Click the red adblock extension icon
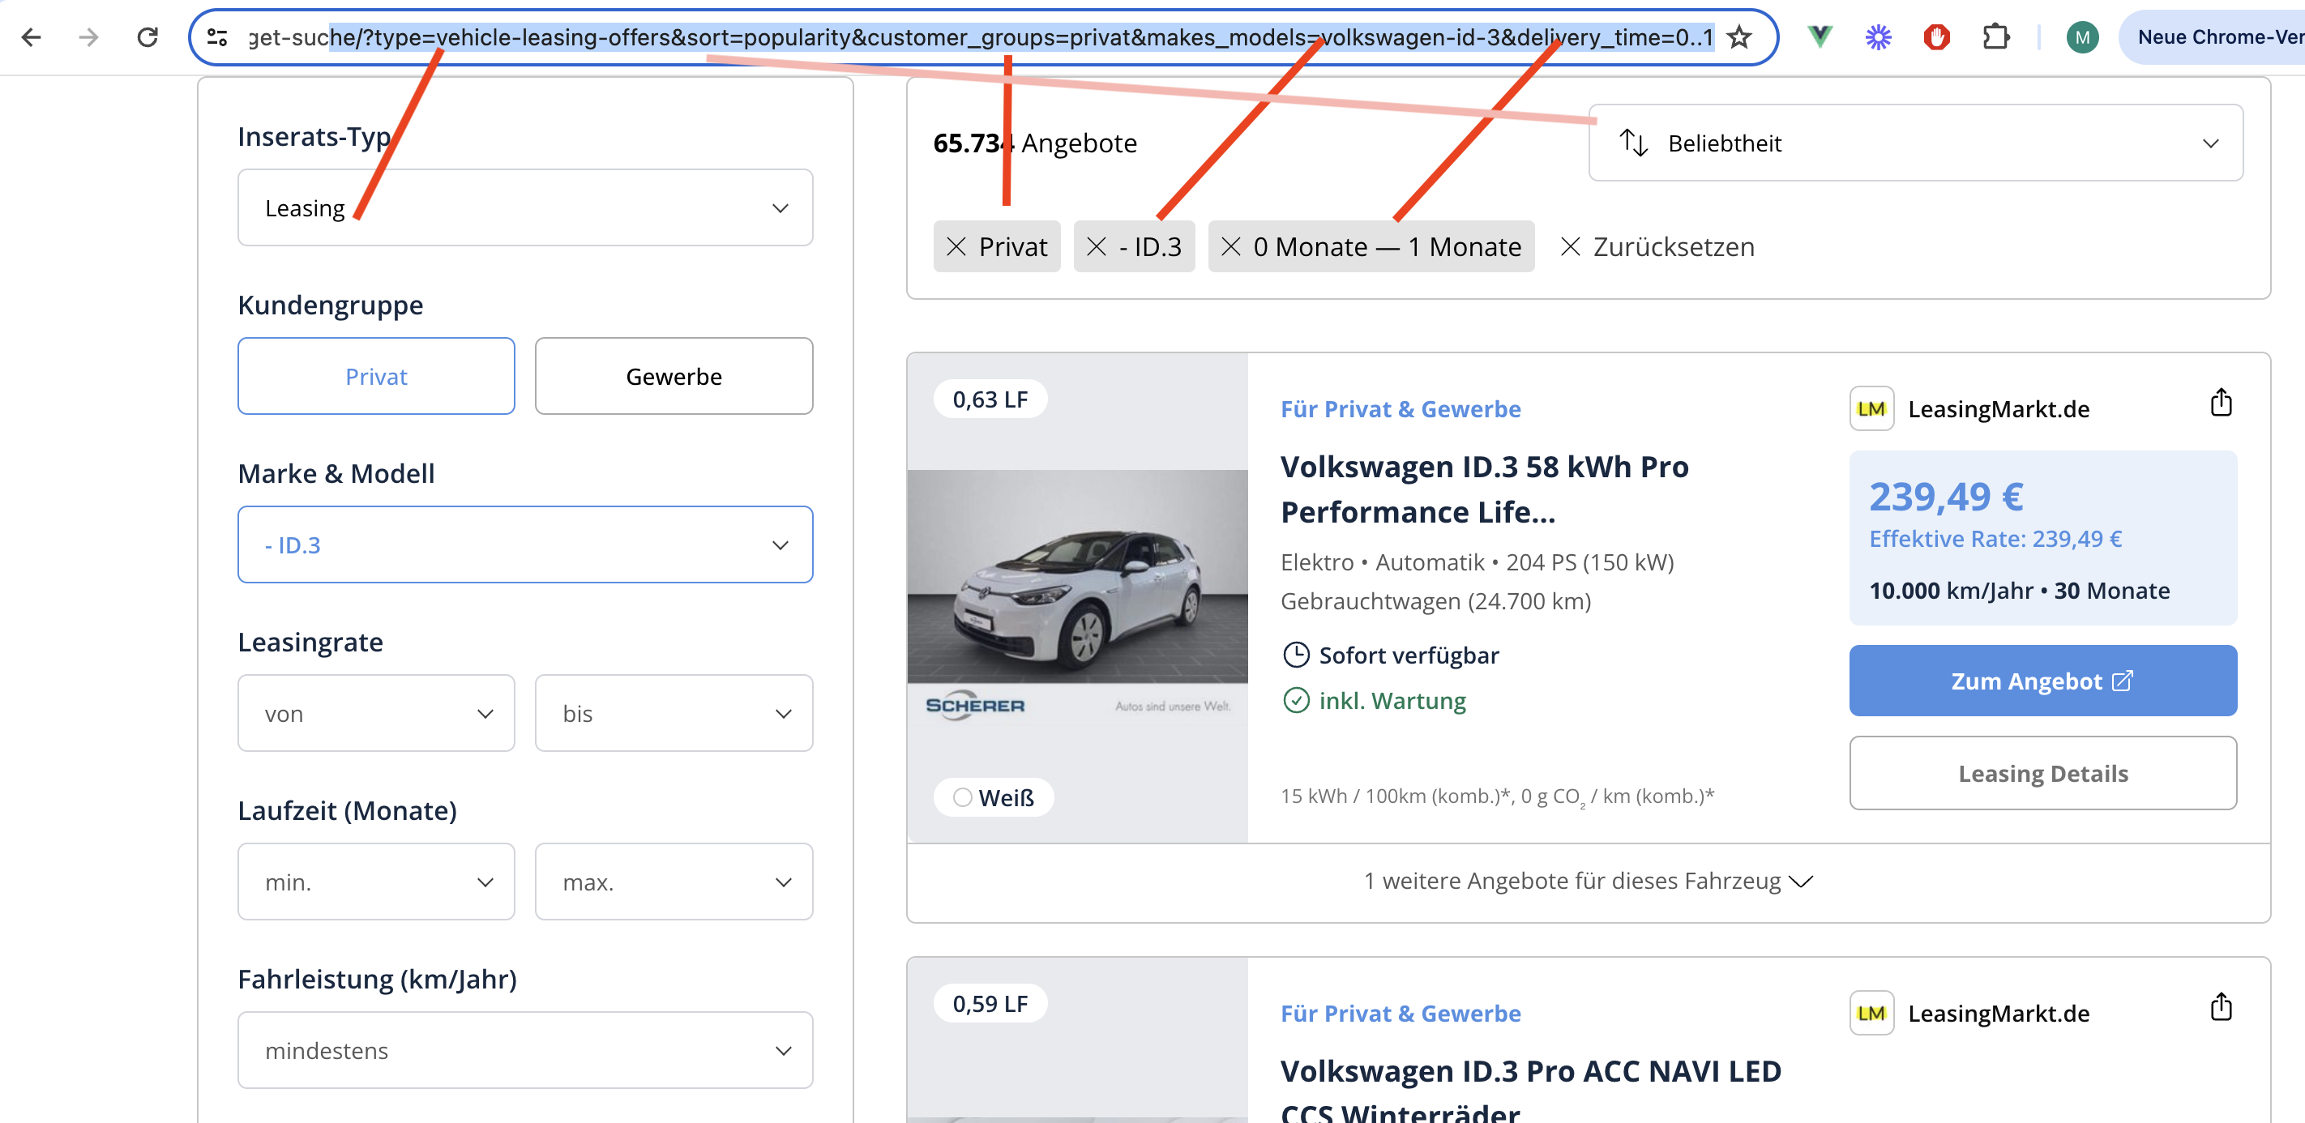This screenshot has width=2305, height=1123. [x=1936, y=37]
